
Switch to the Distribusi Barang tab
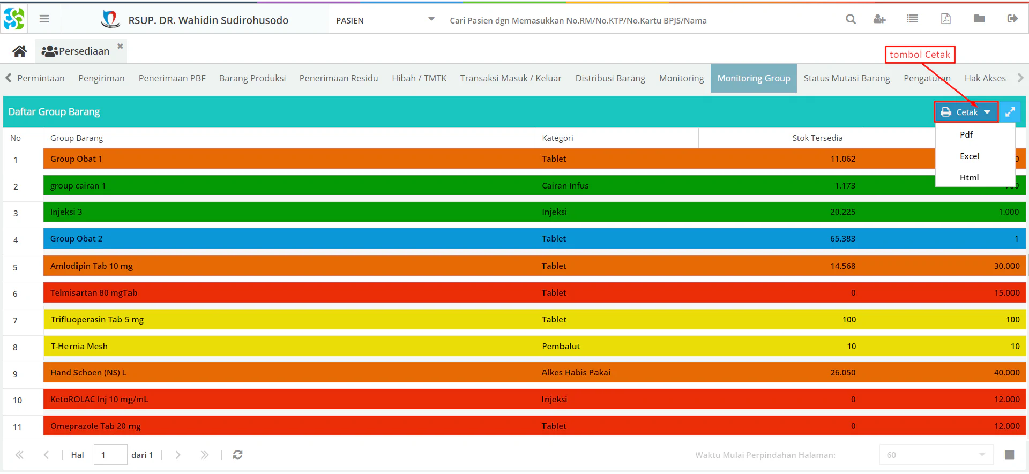coord(610,78)
